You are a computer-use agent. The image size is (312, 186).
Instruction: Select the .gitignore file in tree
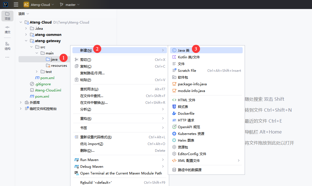[43, 84]
